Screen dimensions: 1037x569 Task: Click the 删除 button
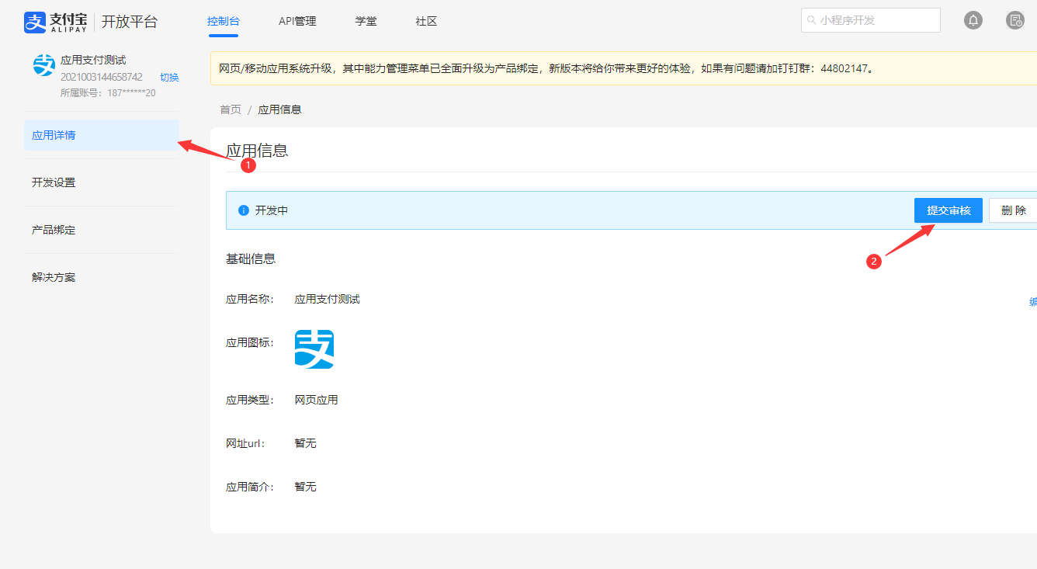click(1012, 210)
